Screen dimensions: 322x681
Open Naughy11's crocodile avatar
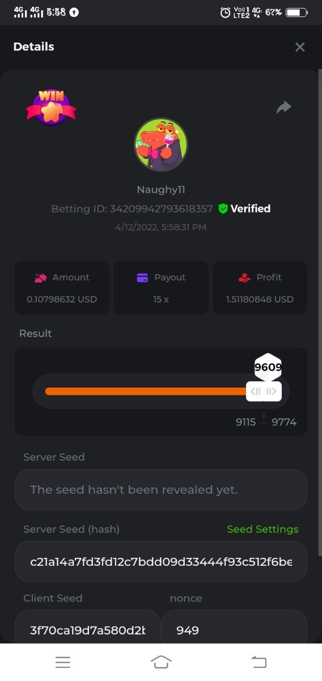point(160,145)
